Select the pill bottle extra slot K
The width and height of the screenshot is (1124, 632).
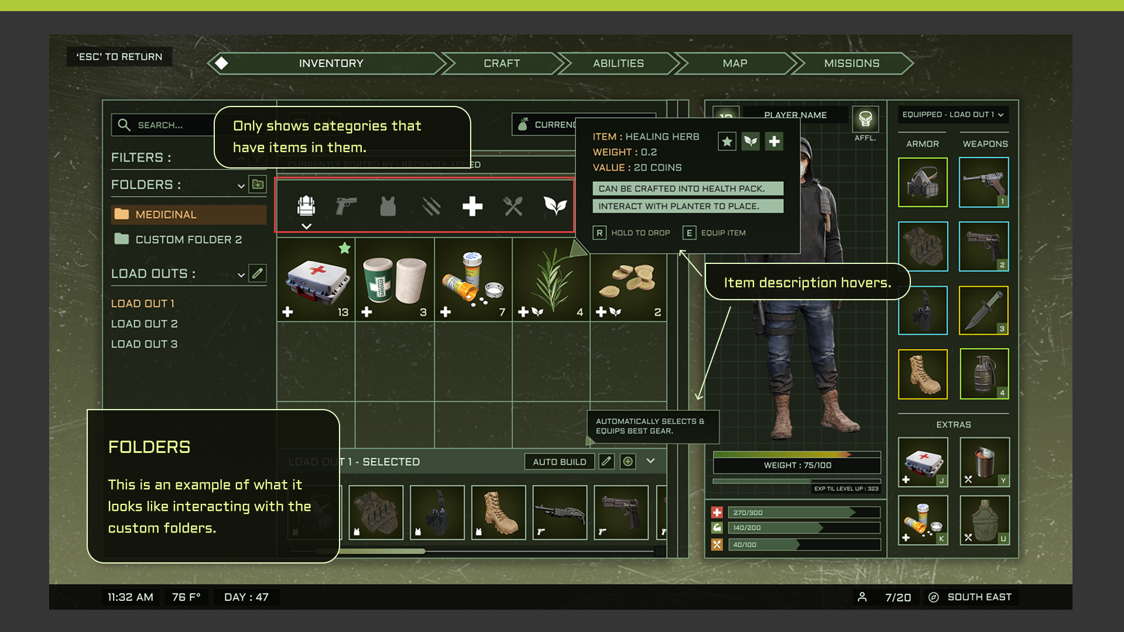tap(923, 520)
